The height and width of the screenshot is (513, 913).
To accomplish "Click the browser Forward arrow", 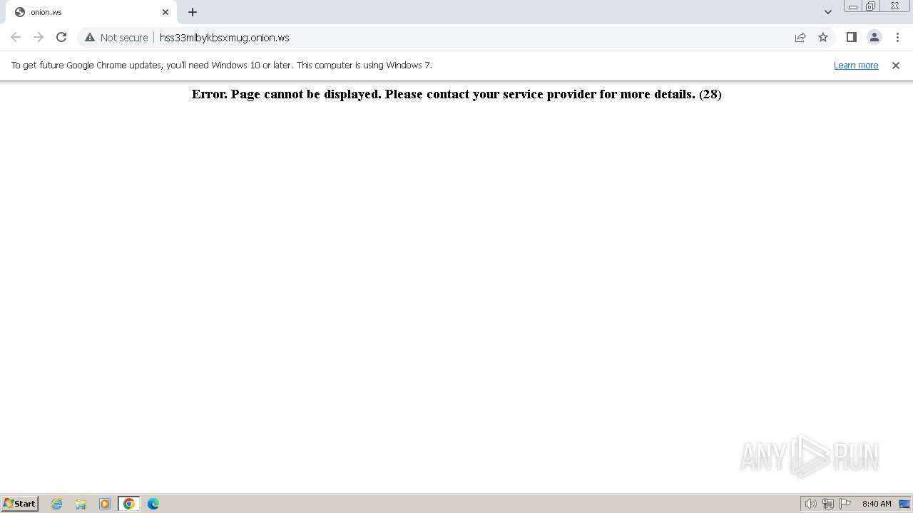I will 39,37.
